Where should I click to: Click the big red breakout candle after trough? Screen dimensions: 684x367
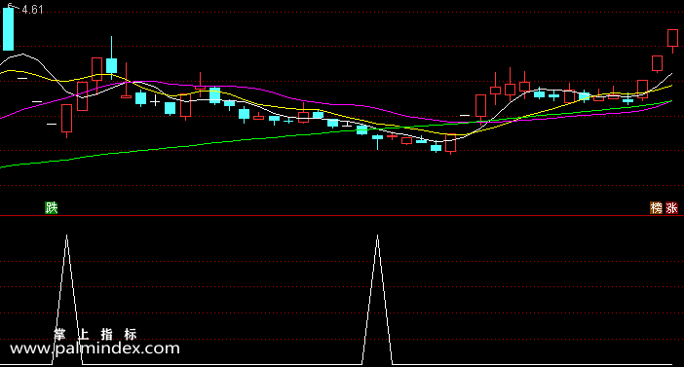[480, 106]
